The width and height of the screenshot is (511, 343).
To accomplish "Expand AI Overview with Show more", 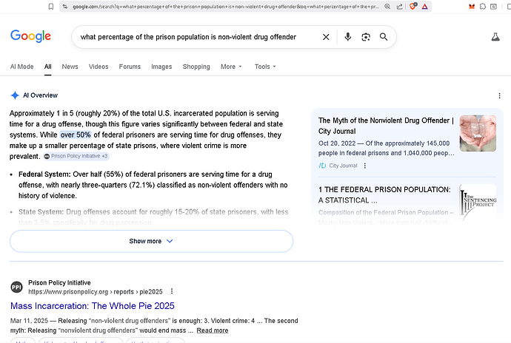I will (151, 241).
